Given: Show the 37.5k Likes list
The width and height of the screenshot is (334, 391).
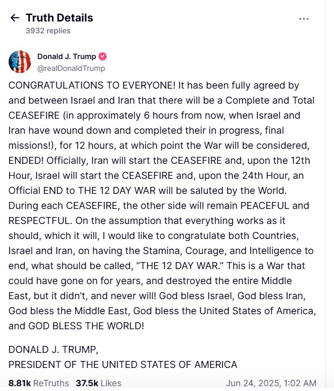Looking at the screenshot, I should pos(98,383).
